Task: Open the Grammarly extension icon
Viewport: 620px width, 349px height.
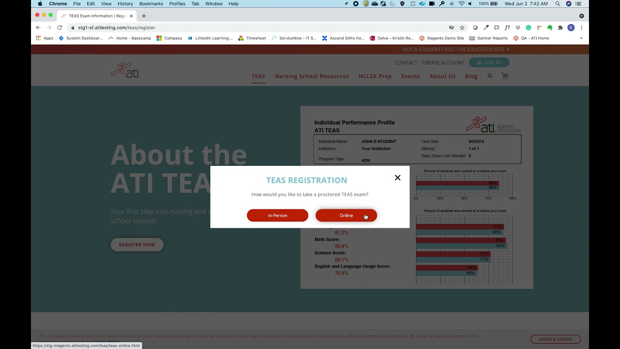Action: 528,28
